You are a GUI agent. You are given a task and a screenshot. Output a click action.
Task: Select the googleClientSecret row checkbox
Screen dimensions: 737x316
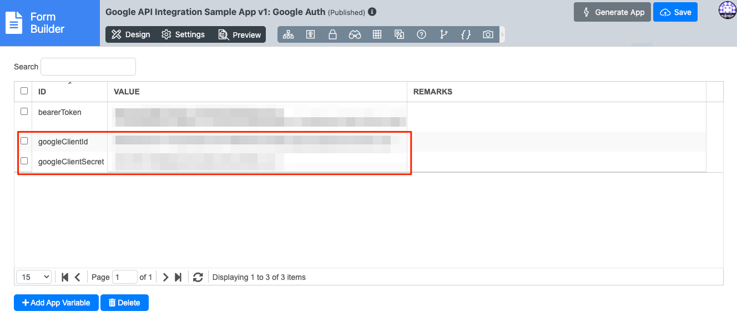[24, 161]
